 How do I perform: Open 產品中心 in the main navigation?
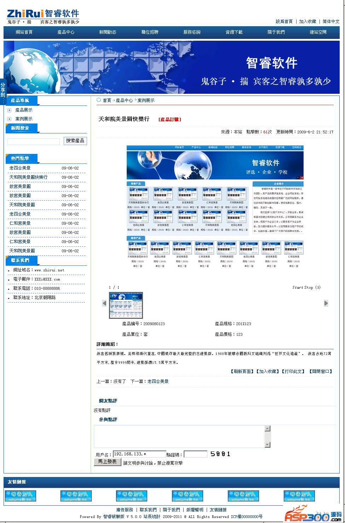[66, 32]
